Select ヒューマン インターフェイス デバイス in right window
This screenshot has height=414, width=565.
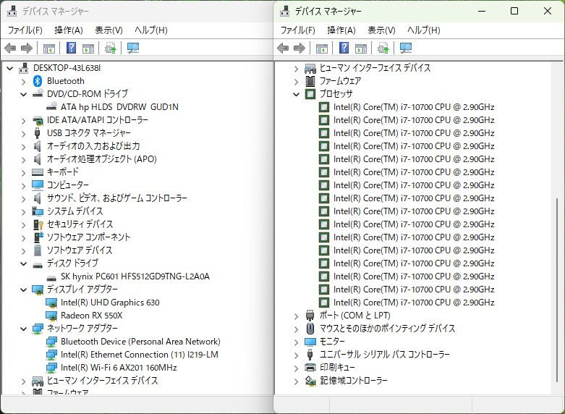(375, 68)
